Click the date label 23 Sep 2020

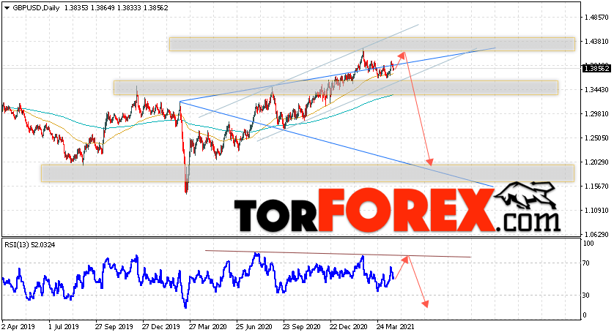click(302, 326)
